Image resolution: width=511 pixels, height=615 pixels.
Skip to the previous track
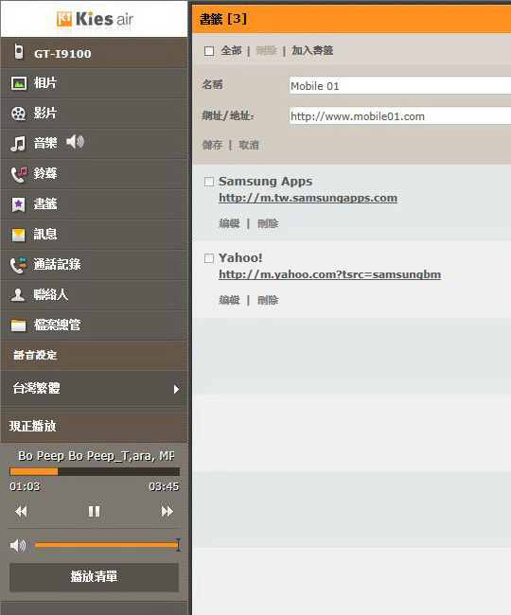tap(21, 512)
